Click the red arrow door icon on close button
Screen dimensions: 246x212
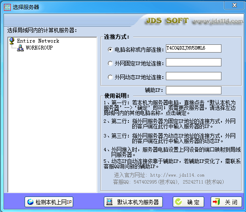click(x=216, y=202)
